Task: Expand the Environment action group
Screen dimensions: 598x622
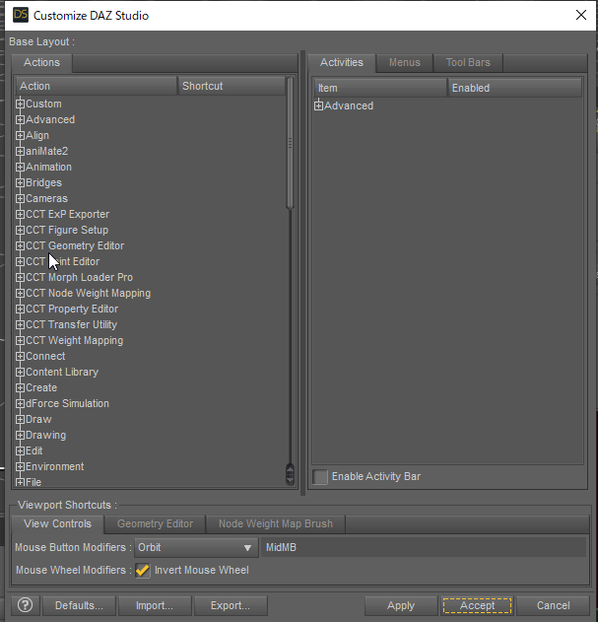Action: (x=20, y=466)
